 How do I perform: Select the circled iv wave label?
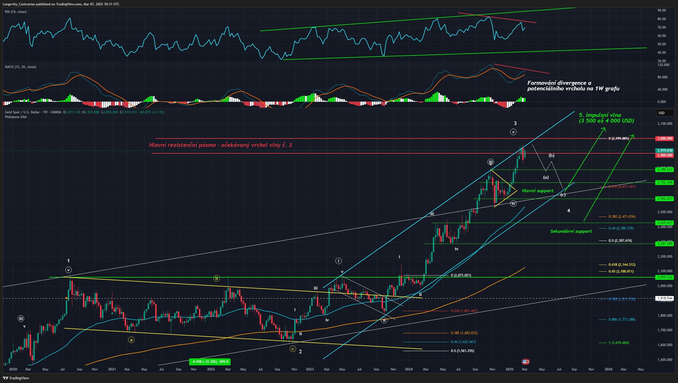click(513, 204)
